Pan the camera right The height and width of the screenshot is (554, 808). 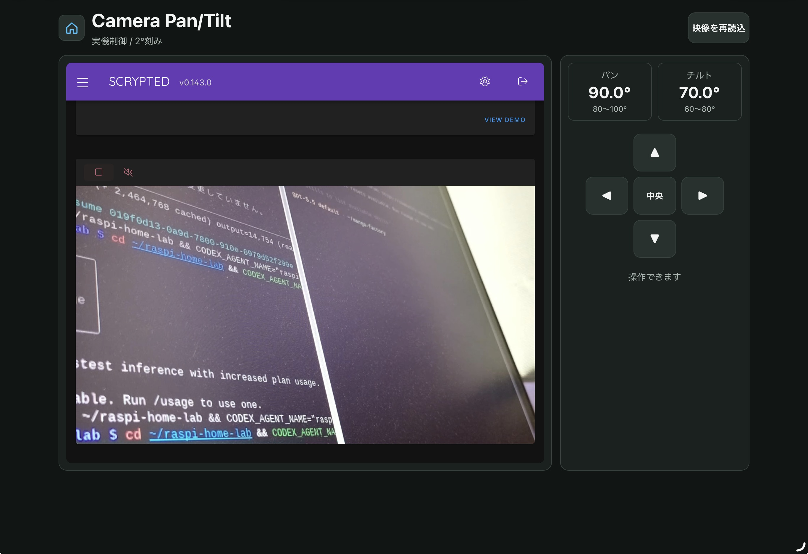pos(702,196)
